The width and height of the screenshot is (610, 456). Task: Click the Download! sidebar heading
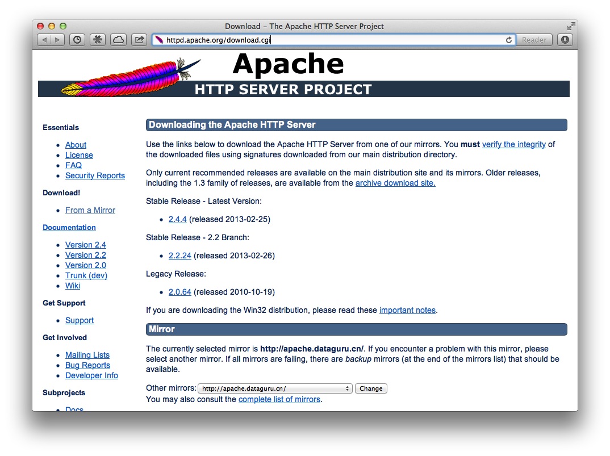61,193
